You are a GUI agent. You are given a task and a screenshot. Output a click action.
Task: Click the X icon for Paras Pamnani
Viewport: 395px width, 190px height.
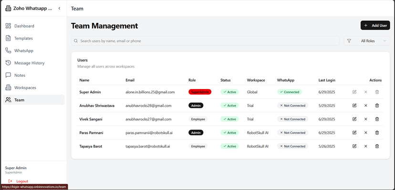(366, 133)
